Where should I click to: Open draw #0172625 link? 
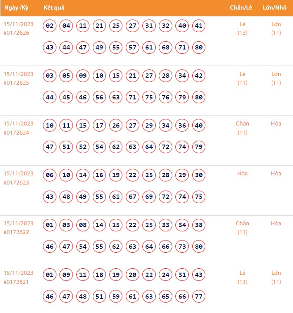click(x=16, y=83)
